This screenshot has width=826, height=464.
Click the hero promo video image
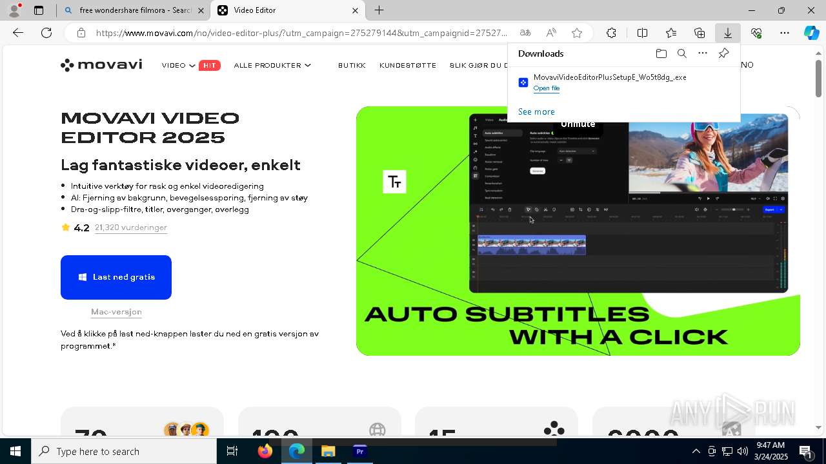click(578, 231)
